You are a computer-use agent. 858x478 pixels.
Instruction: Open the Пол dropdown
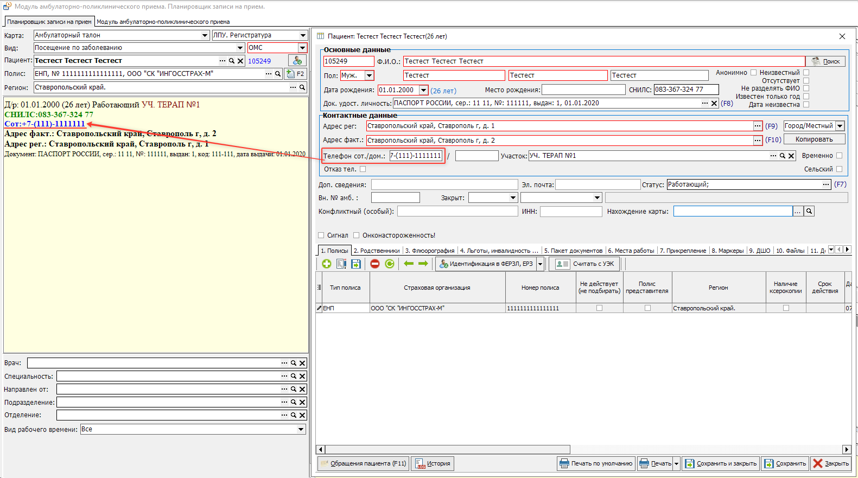pos(370,75)
